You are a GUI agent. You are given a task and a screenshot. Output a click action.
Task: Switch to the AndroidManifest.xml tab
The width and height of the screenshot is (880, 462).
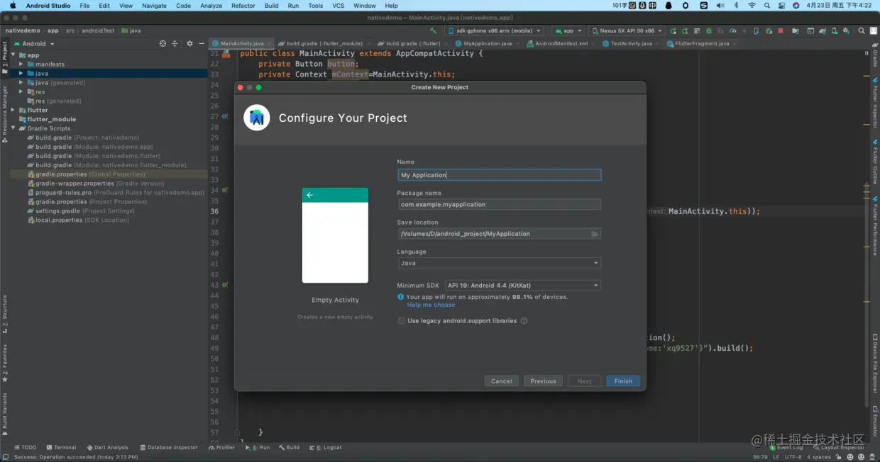pos(560,43)
